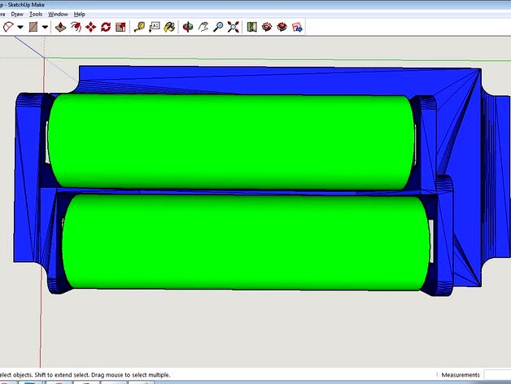
Task: Select the Arc drawing tool
Action: point(7,27)
